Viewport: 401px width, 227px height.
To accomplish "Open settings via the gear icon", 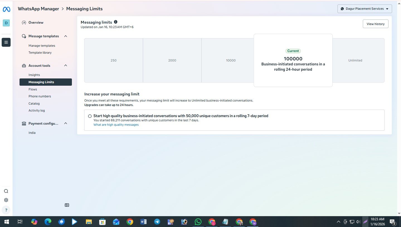I will 6,200.
